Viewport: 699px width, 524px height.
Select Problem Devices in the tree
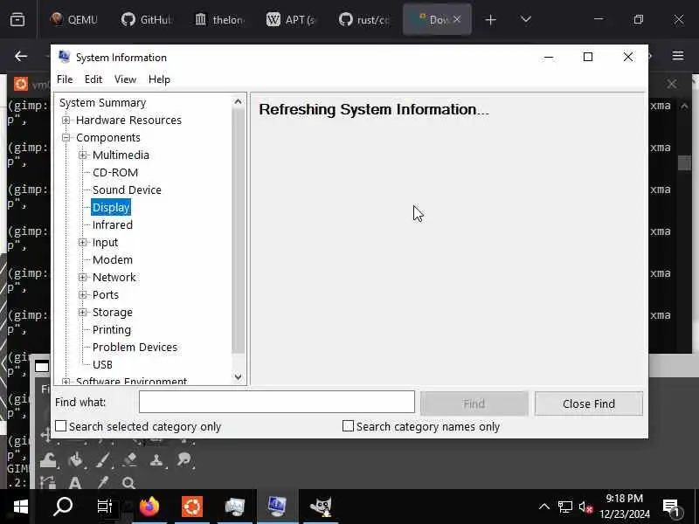click(x=135, y=347)
